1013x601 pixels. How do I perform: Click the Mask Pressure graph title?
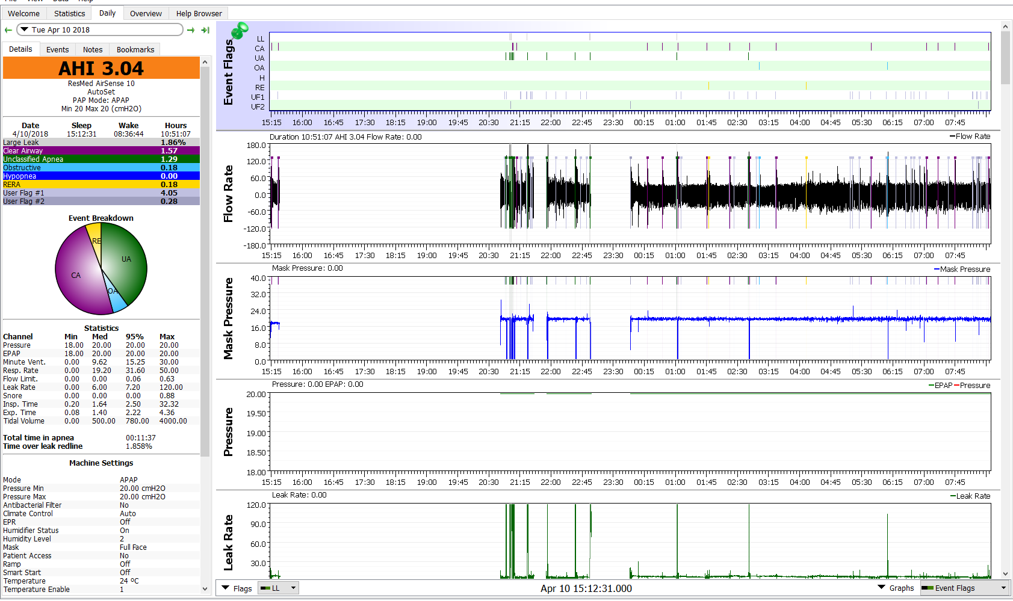(x=228, y=319)
